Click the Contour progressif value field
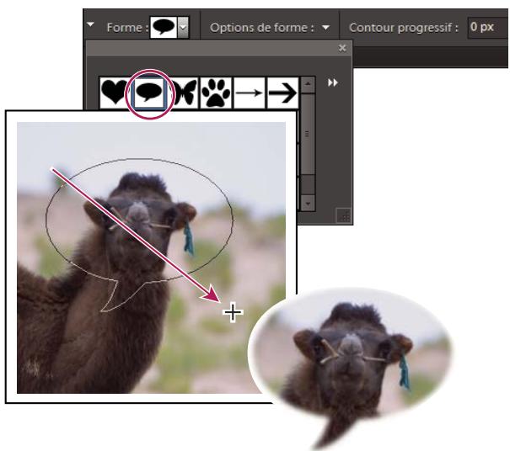Viewport: 510px width, 451px height. (x=487, y=28)
